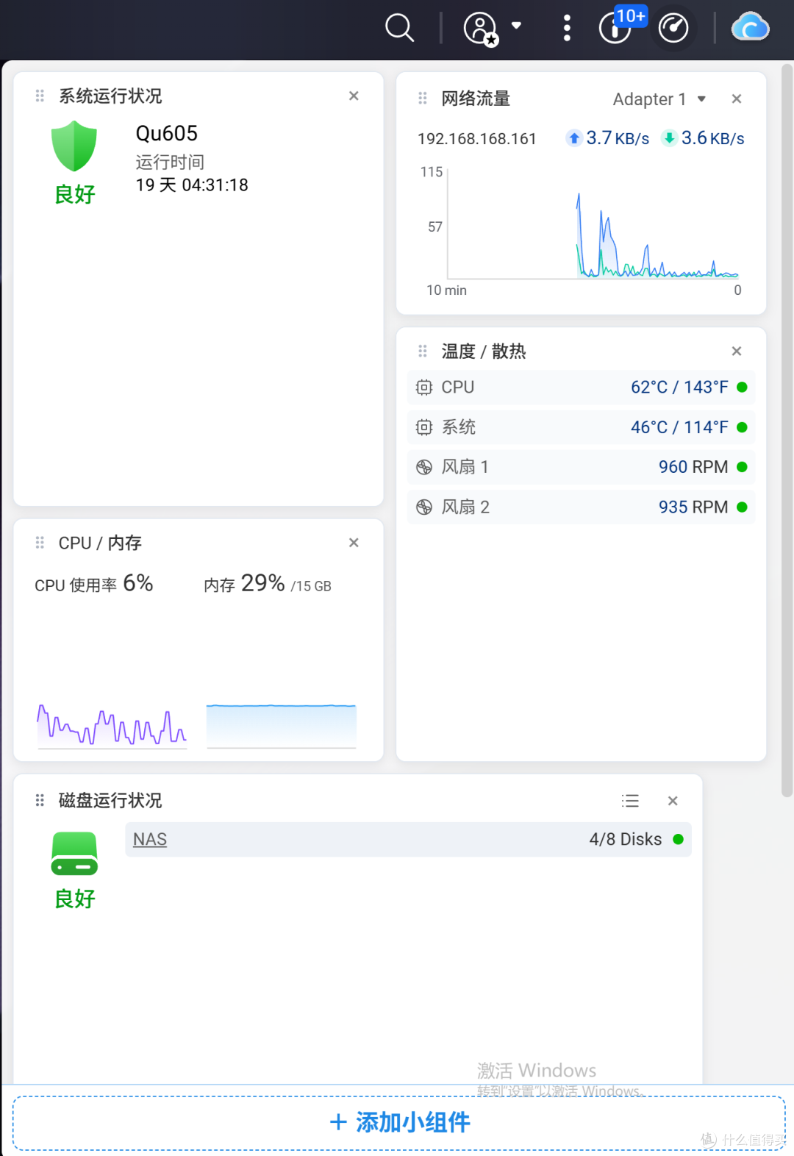Image resolution: width=794 pixels, height=1156 pixels.
Task: Click the 良好 label under the shield
Action: pos(75,194)
